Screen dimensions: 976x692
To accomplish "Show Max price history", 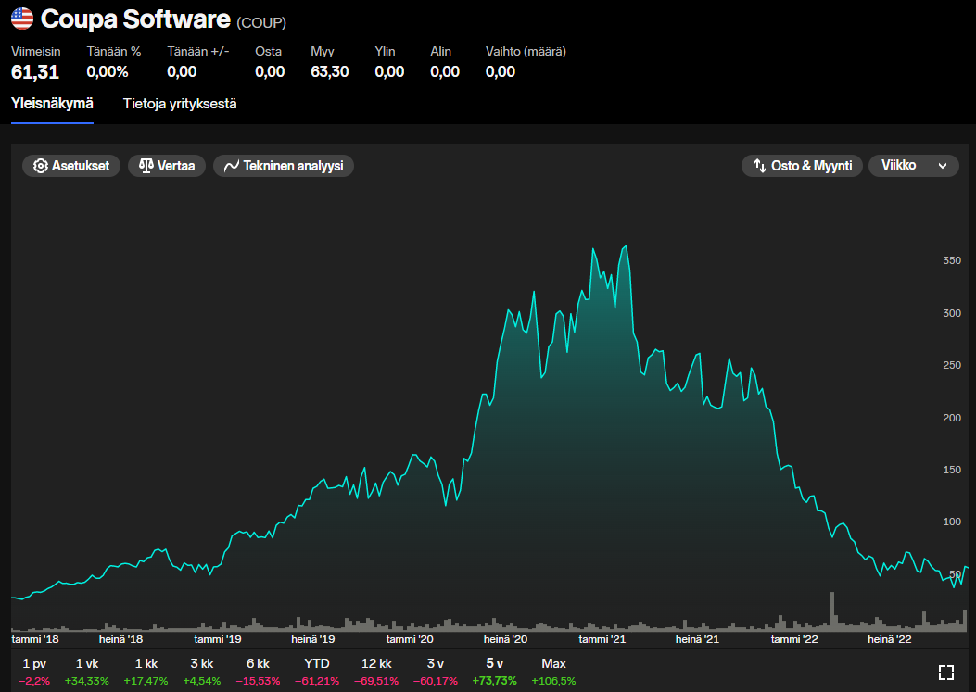I will pos(553,671).
